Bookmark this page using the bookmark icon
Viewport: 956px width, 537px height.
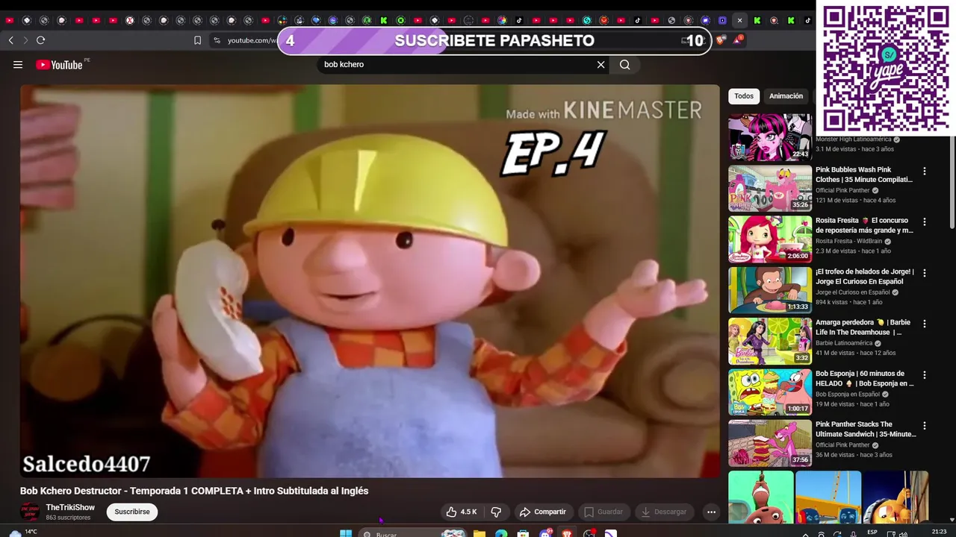pyautogui.click(x=197, y=40)
